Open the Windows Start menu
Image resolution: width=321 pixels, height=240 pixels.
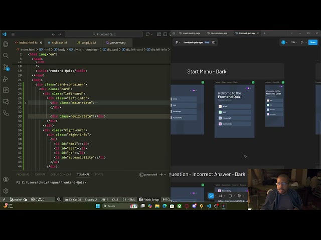coord(98,206)
